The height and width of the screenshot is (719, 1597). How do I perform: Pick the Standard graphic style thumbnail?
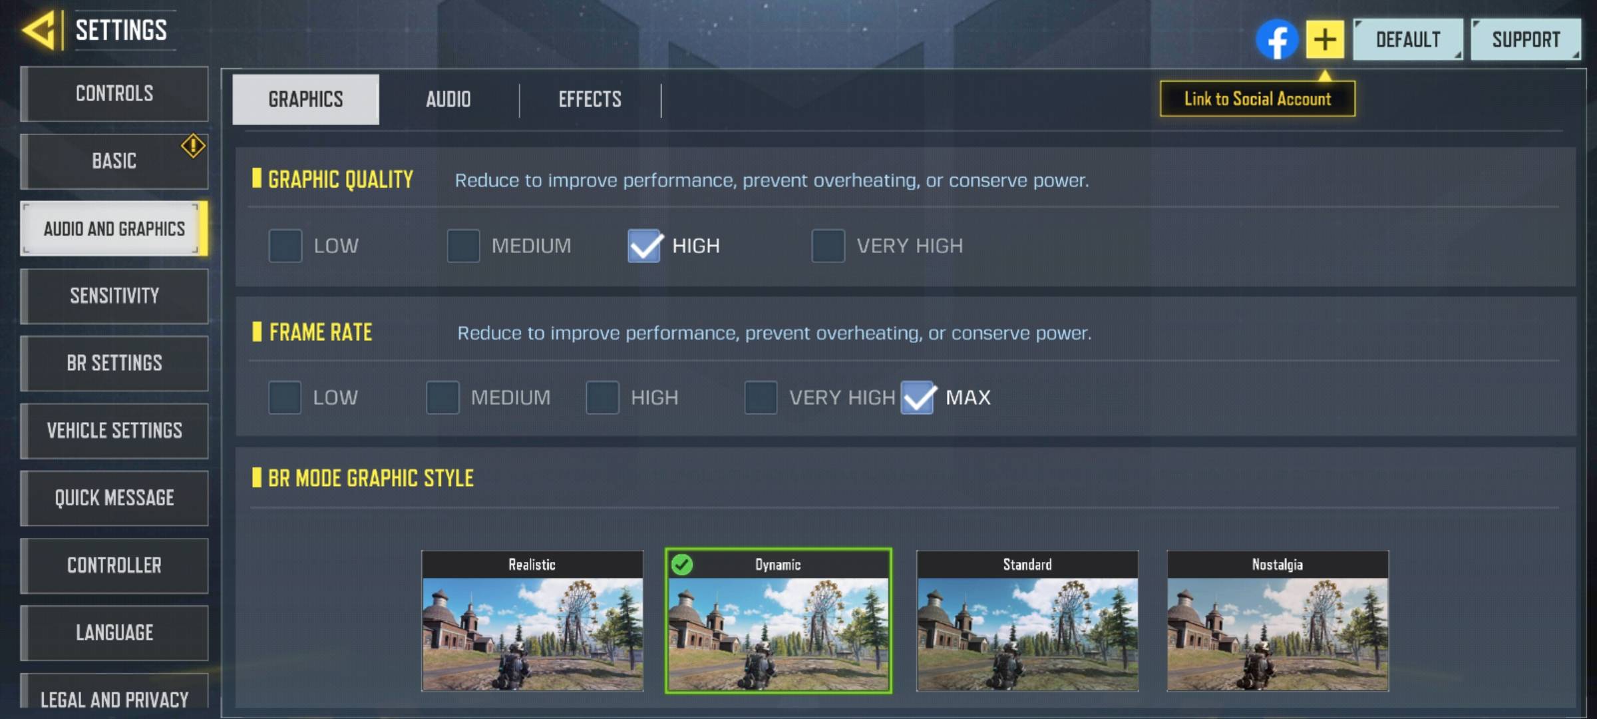coord(1027,621)
